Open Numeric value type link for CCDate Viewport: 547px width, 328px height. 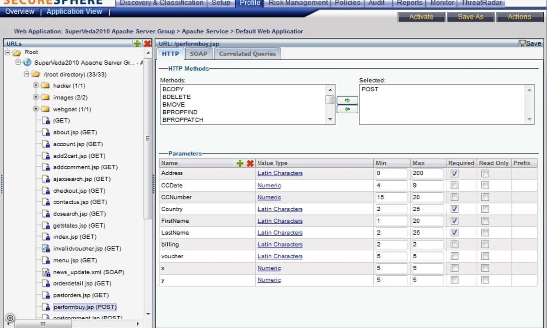pos(269,185)
